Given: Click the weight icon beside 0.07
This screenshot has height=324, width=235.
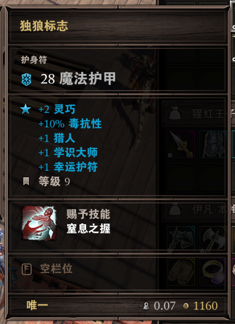Looking at the screenshot, I should [x=147, y=306].
